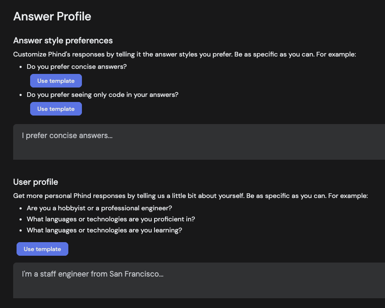Screen dimensions: 385x308
Task: Click the proficient languages question
Action: point(111,219)
